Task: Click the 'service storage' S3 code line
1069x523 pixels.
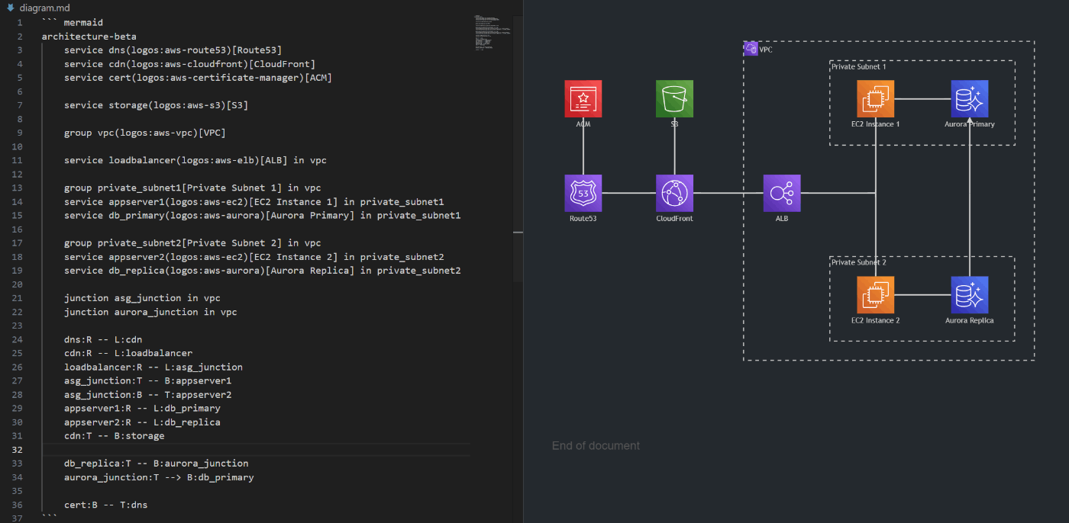Action: point(157,104)
